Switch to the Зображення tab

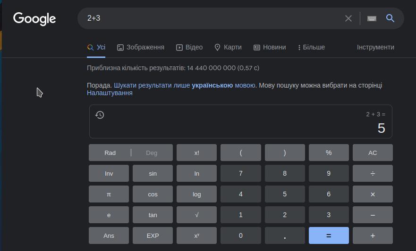(141, 47)
